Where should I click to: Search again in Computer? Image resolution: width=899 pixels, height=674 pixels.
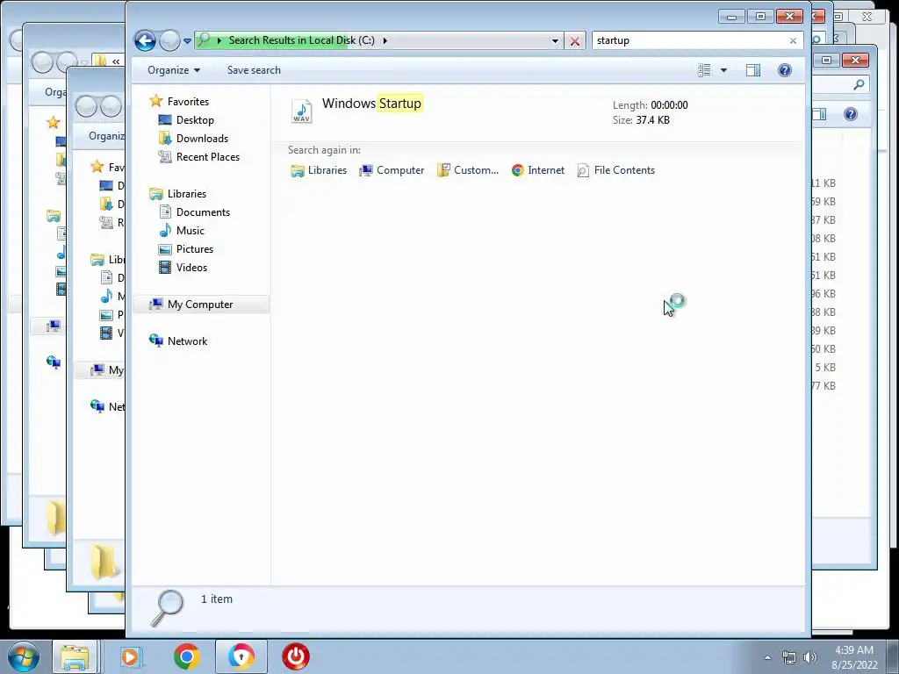click(x=392, y=170)
